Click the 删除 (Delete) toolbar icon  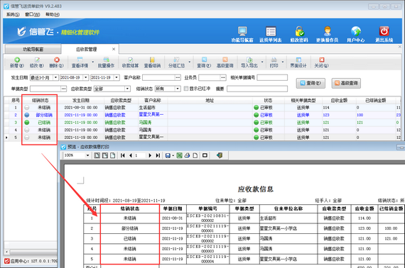click(x=57, y=60)
